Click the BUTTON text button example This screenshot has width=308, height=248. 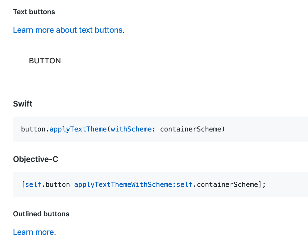[45, 61]
